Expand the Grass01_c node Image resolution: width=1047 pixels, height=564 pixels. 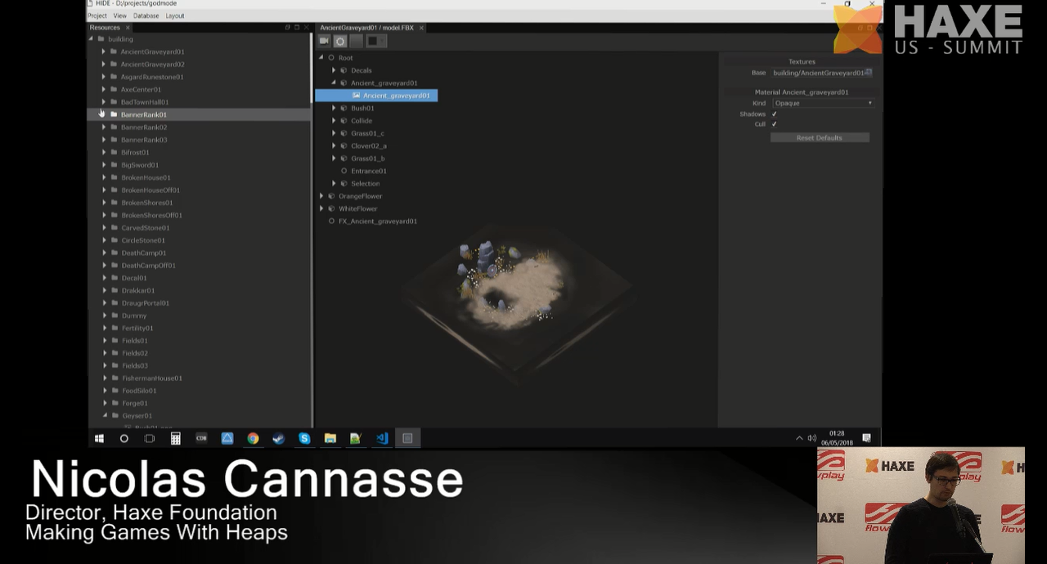pyautogui.click(x=334, y=133)
